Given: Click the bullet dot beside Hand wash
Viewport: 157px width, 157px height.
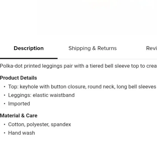Looking at the screenshot, I should (x=5, y=133).
